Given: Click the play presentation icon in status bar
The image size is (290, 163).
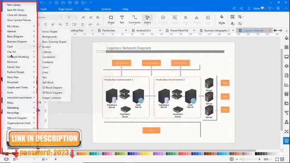Looking at the screenshot, I should click(232, 159).
